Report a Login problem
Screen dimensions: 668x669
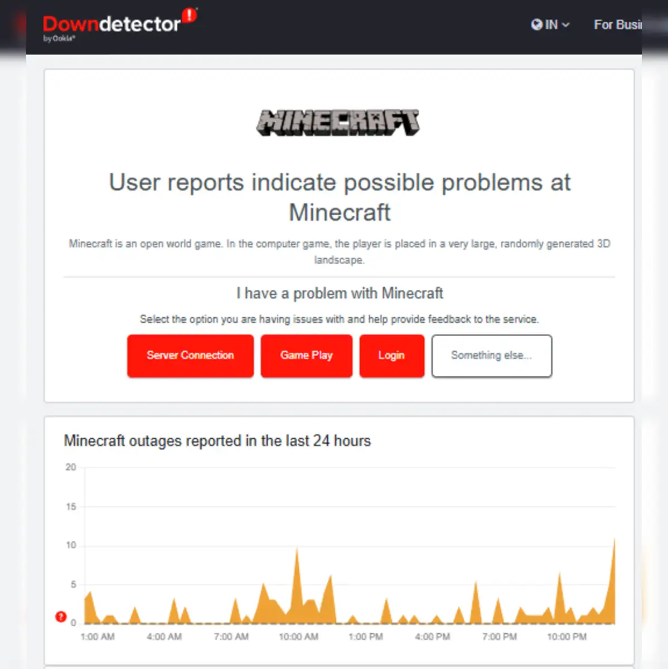coord(391,356)
